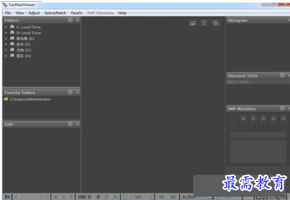Close the EXIF panel
Image resolution: width=290 pixels, height=200 pixels.
tap(78, 124)
